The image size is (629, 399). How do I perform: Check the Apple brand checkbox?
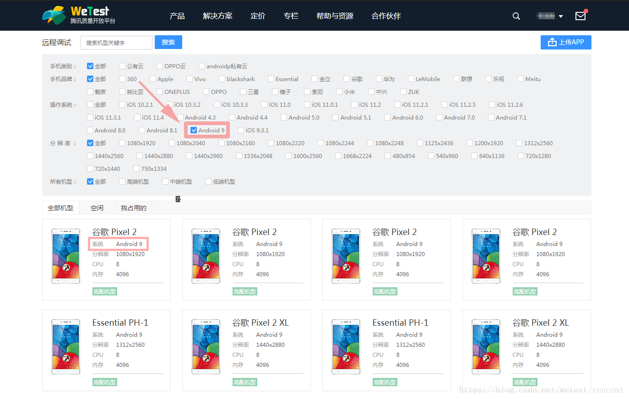[x=153, y=79]
